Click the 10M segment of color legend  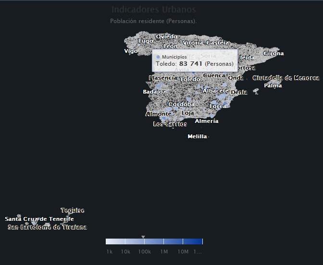(193, 241)
